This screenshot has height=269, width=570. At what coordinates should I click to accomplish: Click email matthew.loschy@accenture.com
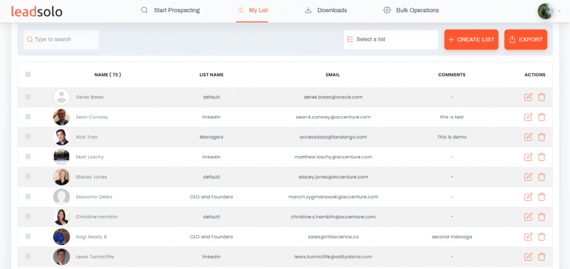333,157
